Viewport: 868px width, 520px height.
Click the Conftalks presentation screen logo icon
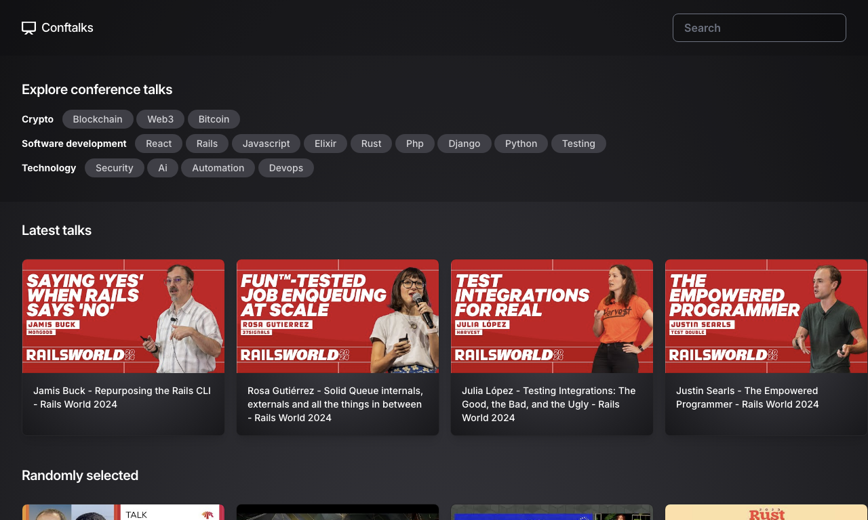pos(28,28)
